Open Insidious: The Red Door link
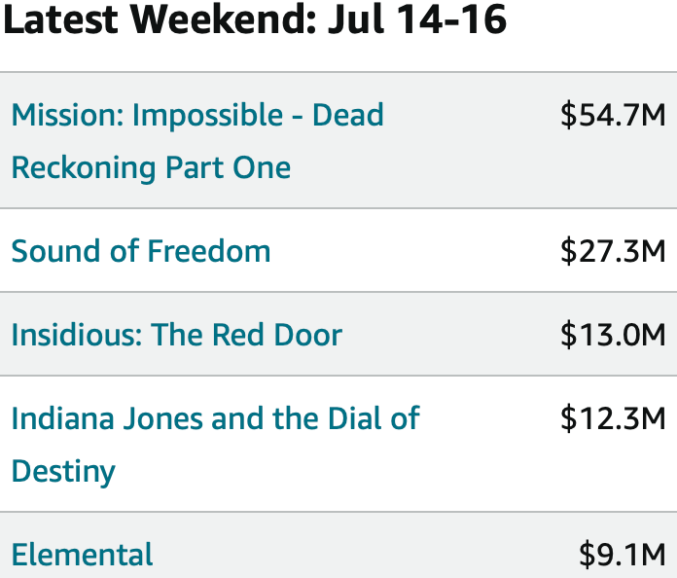Viewport: 677px width, 578px height. (177, 335)
